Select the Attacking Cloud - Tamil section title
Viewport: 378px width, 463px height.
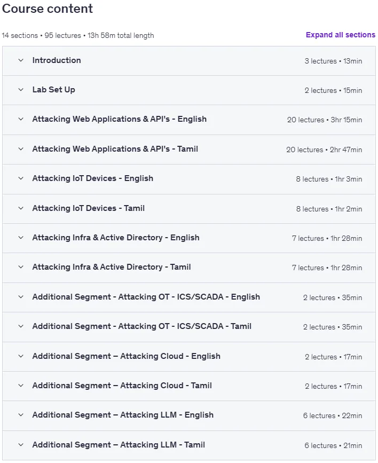point(122,386)
